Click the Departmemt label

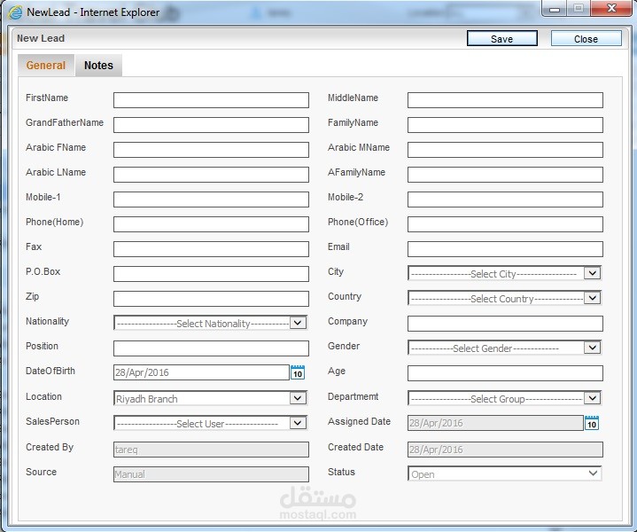click(353, 396)
